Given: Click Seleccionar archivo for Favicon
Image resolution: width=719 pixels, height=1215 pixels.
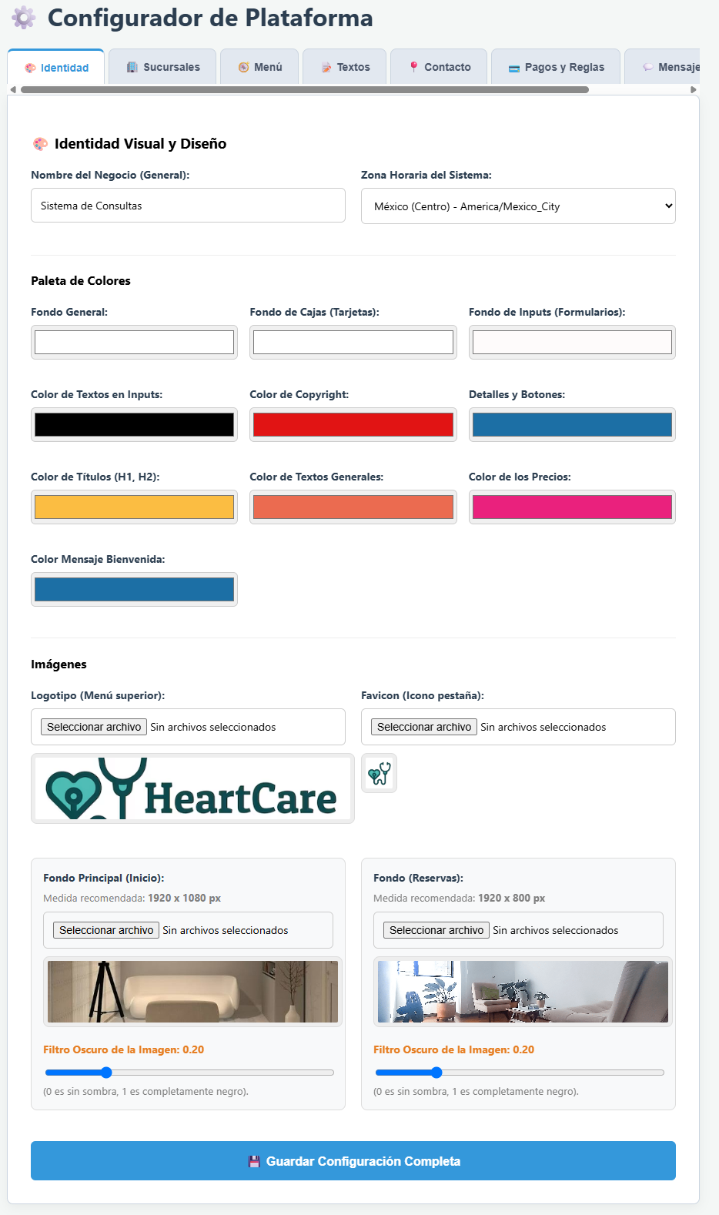Looking at the screenshot, I should 424,727.
